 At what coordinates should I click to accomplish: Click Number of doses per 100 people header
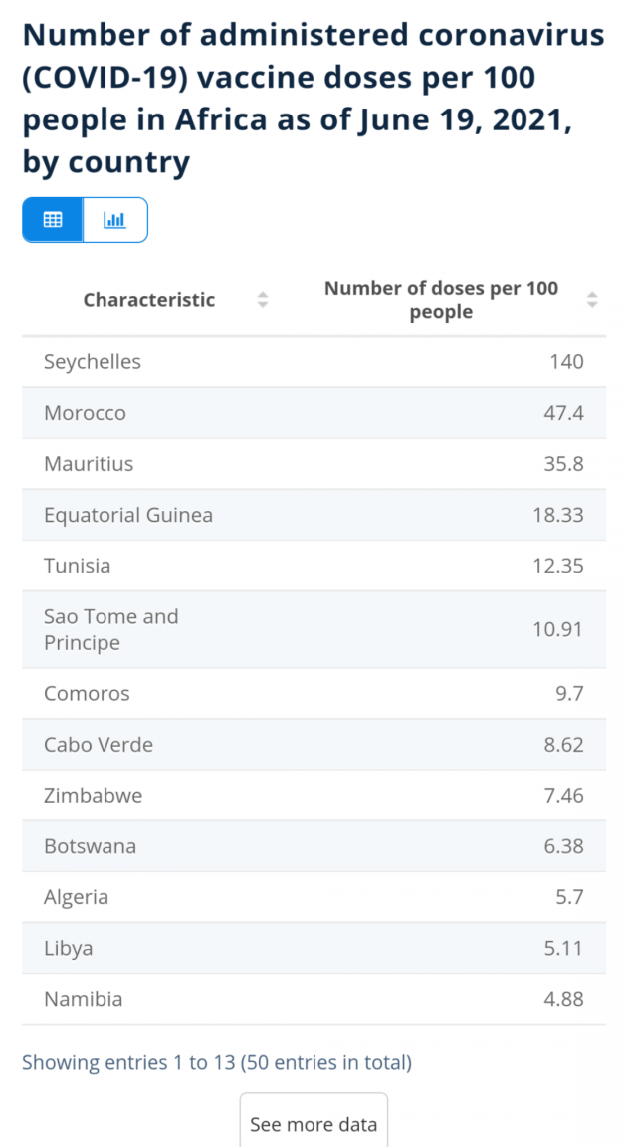coord(441,299)
